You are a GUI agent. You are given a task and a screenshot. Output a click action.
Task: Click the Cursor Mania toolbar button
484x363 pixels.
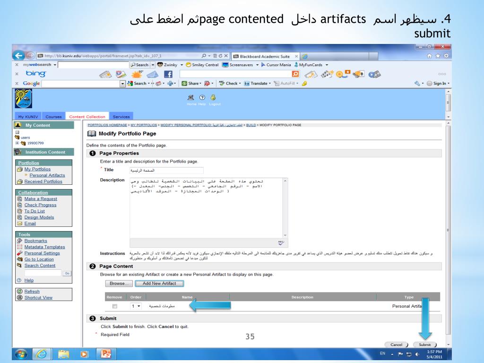click(x=276, y=65)
